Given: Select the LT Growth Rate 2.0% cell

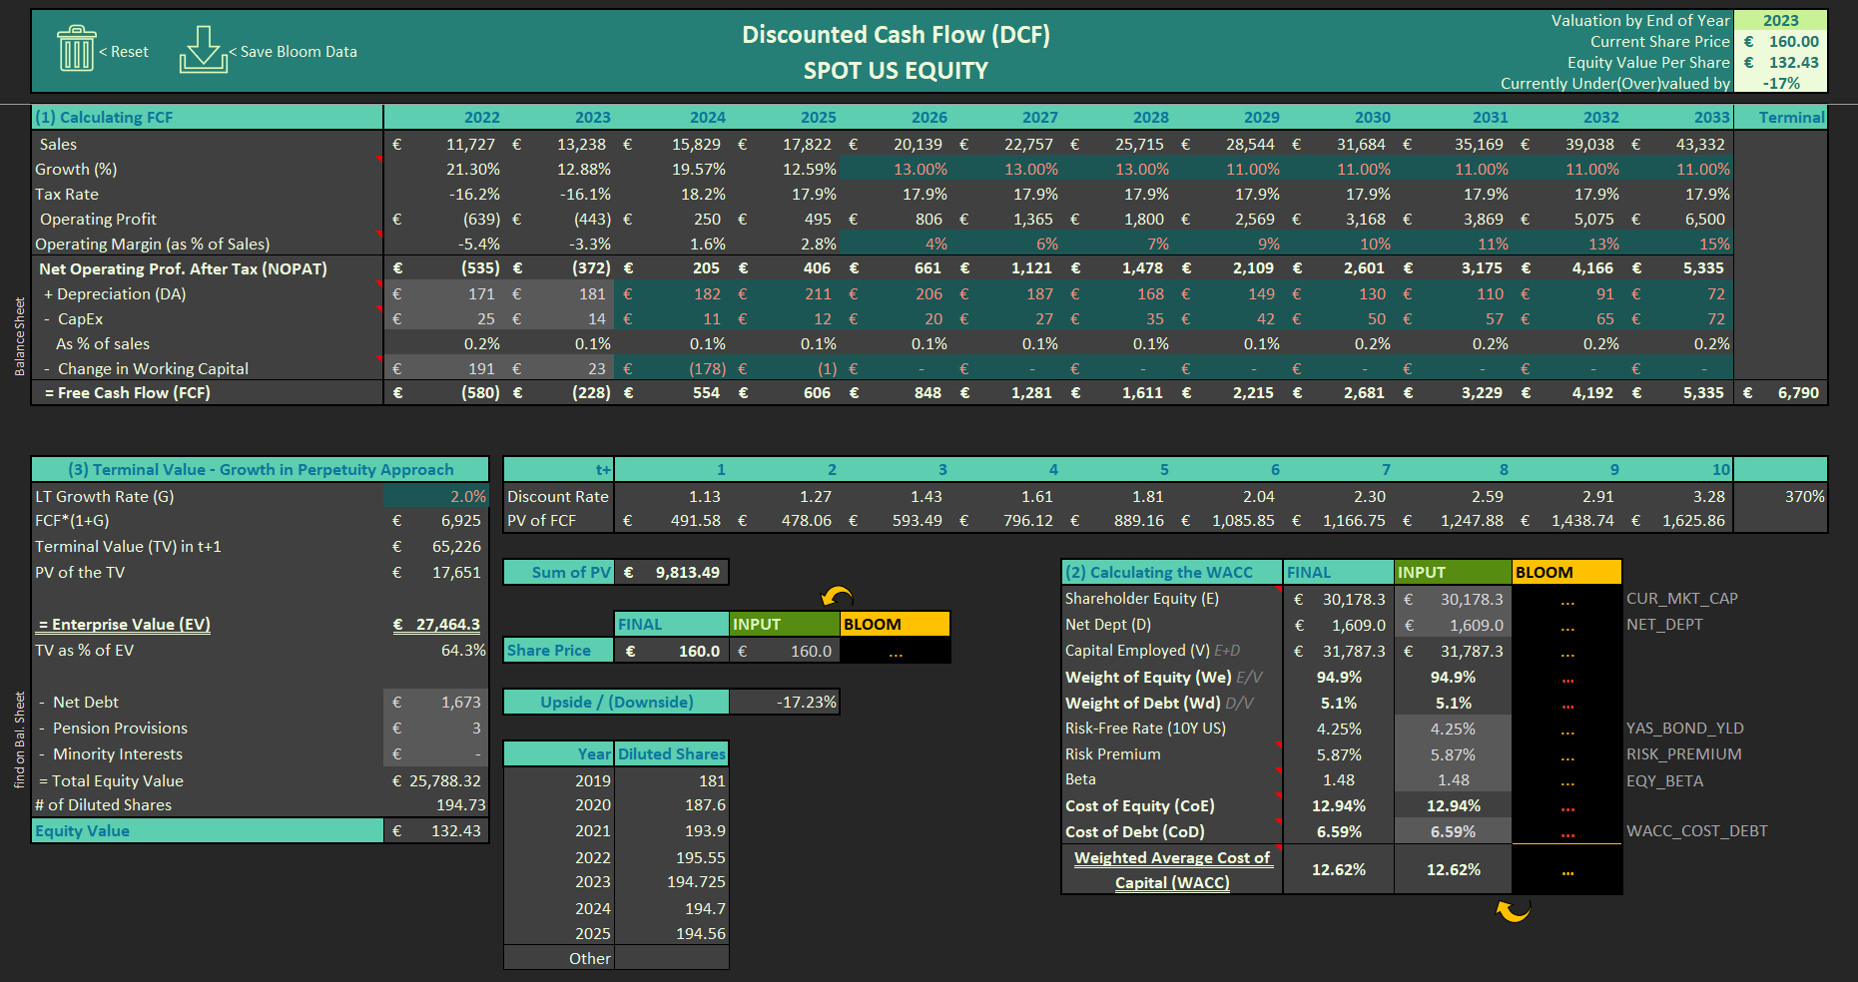Looking at the screenshot, I should coord(436,496).
